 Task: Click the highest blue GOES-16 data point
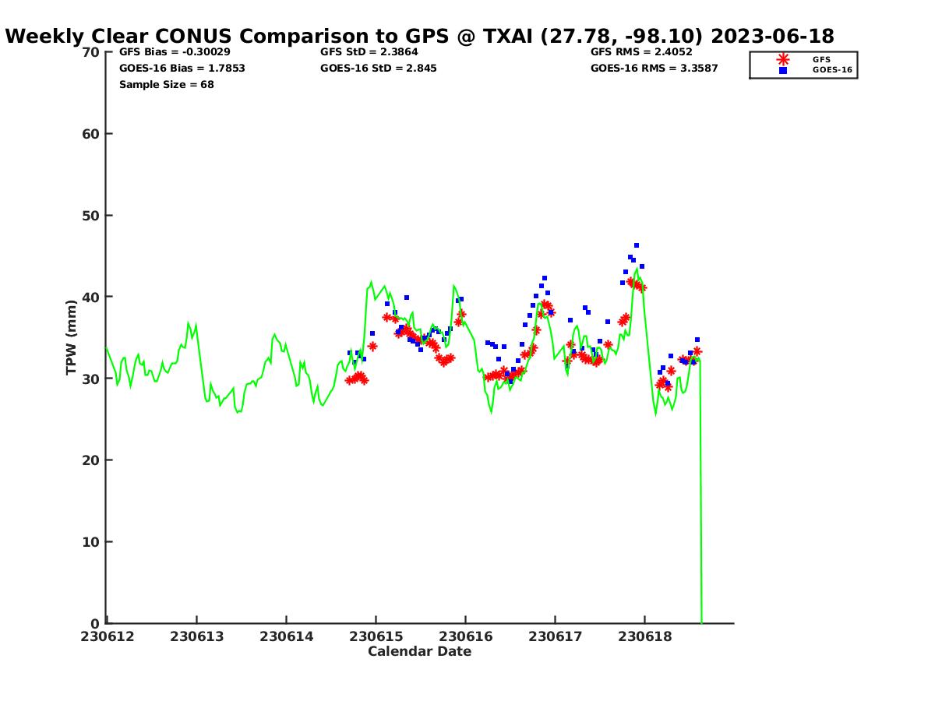click(x=637, y=245)
